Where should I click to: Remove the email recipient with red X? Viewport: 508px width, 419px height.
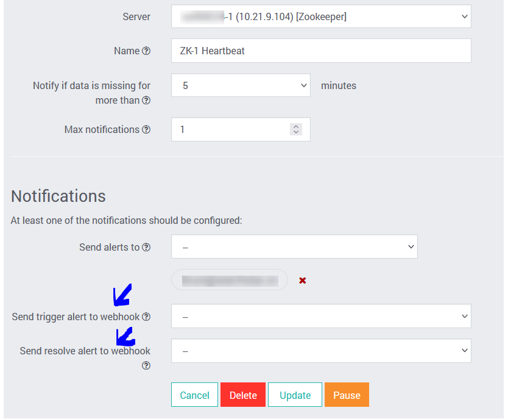click(302, 281)
